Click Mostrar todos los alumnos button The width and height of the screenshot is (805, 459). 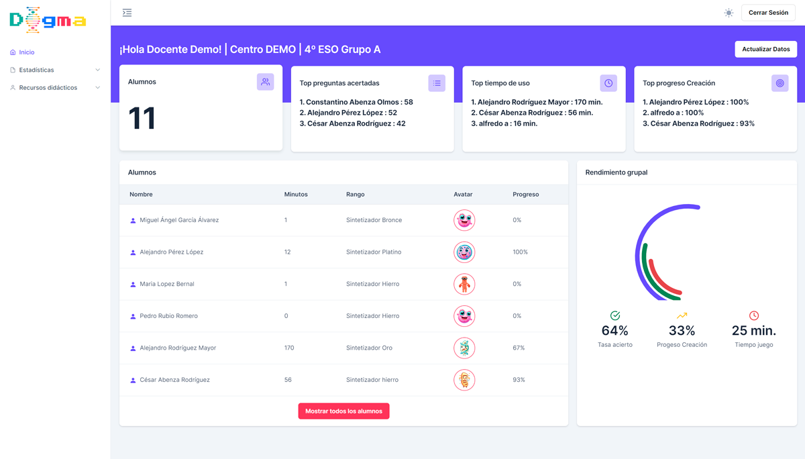tap(343, 411)
